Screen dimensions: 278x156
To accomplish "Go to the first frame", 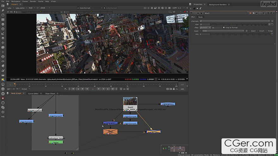I will (73, 89).
